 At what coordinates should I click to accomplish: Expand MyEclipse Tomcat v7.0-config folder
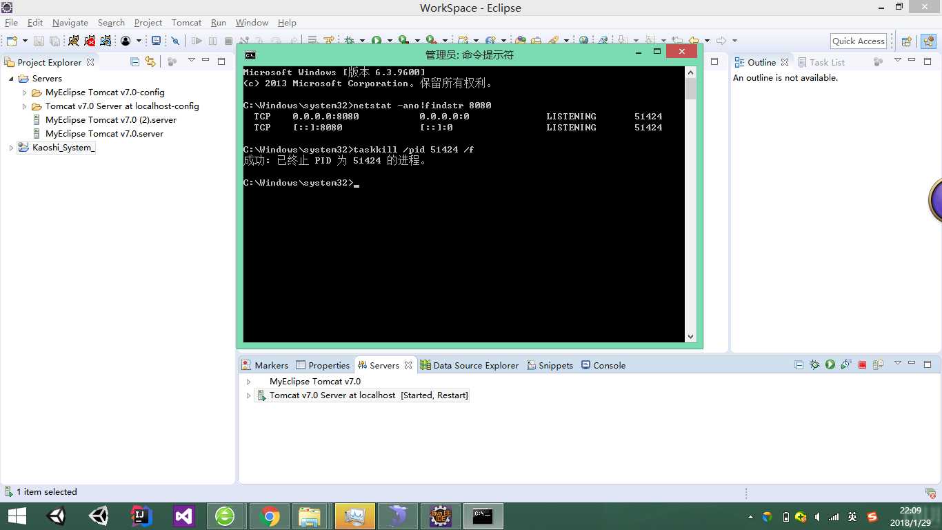[25, 92]
